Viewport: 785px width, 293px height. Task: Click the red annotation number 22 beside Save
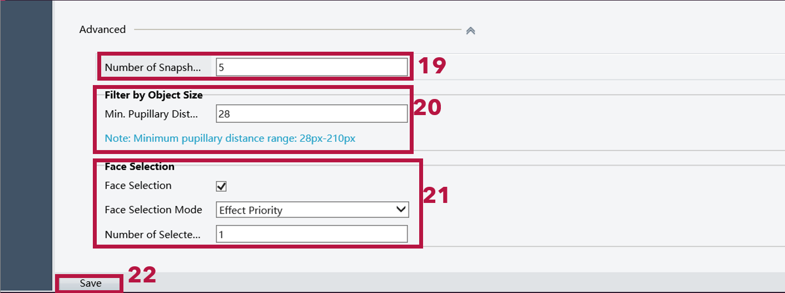pos(142,275)
